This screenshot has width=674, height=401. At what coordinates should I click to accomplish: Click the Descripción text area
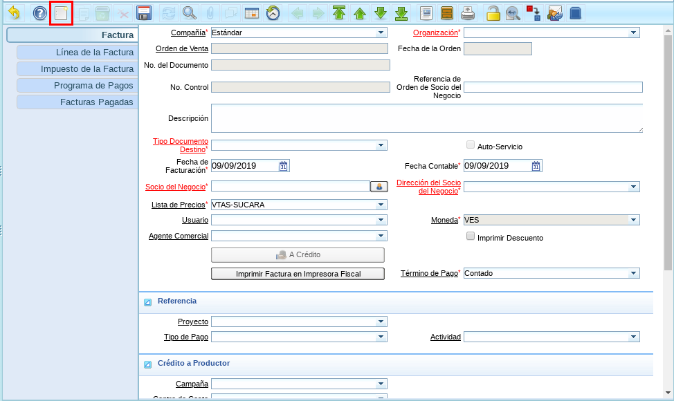pyautogui.click(x=426, y=118)
